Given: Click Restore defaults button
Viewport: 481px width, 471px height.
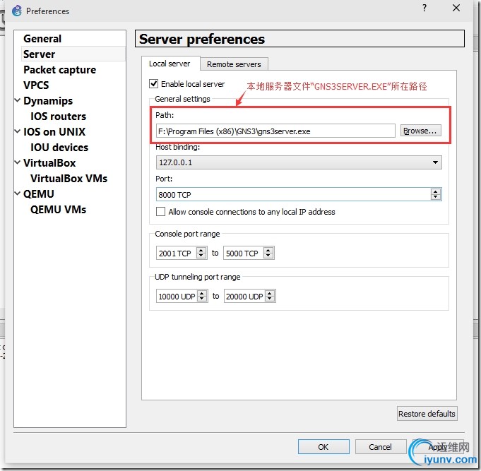Looking at the screenshot, I should 427,414.
